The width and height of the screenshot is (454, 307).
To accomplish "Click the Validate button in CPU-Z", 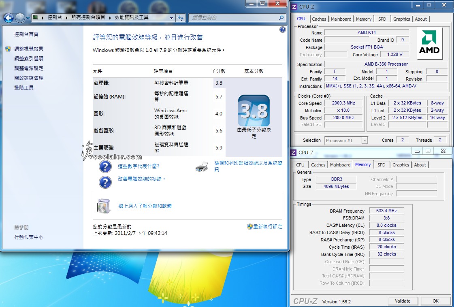I will (403, 301).
